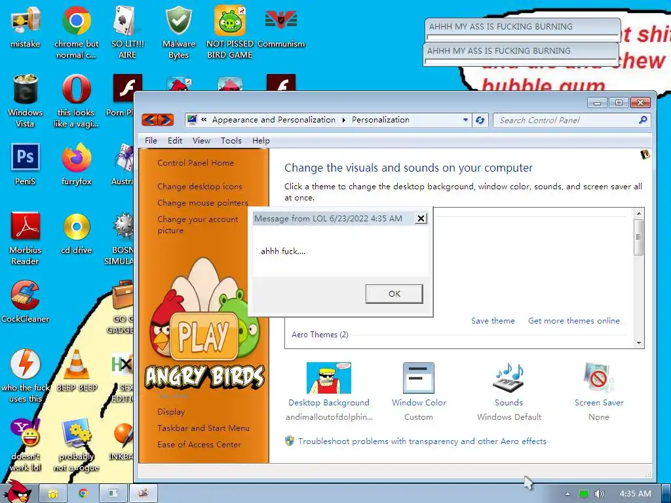Go to Control Panel Home
The height and width of the screenshot is (503, 671).
click(195, 163)
